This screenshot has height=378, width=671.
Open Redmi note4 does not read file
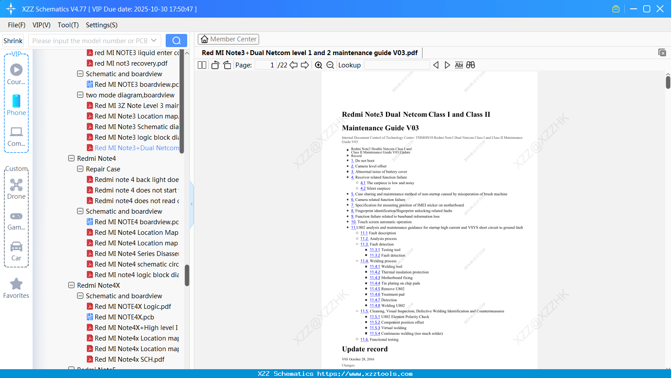[x=133, y=200]
